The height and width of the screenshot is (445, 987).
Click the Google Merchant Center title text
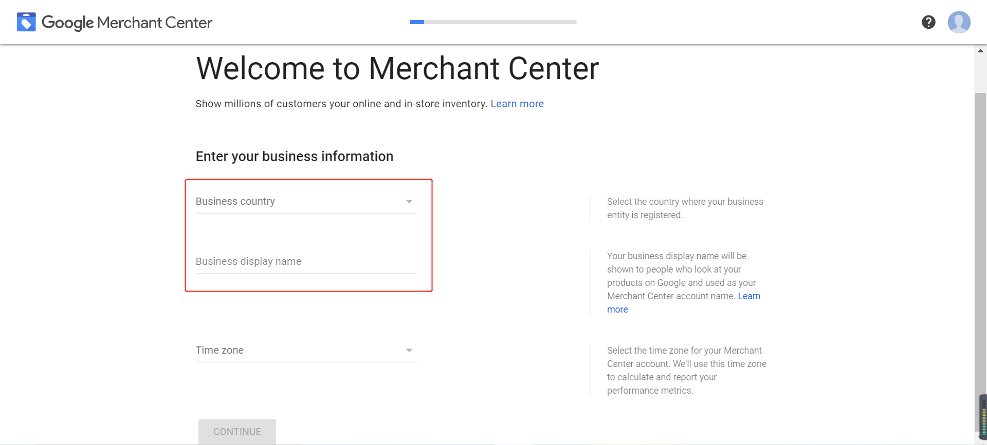pyautogui.click(x=127, y=23)
